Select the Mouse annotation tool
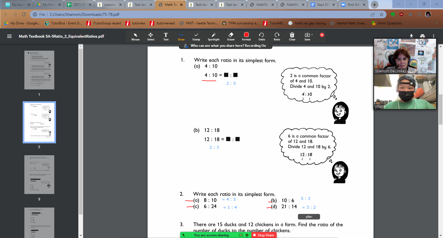 pos(135,37)
